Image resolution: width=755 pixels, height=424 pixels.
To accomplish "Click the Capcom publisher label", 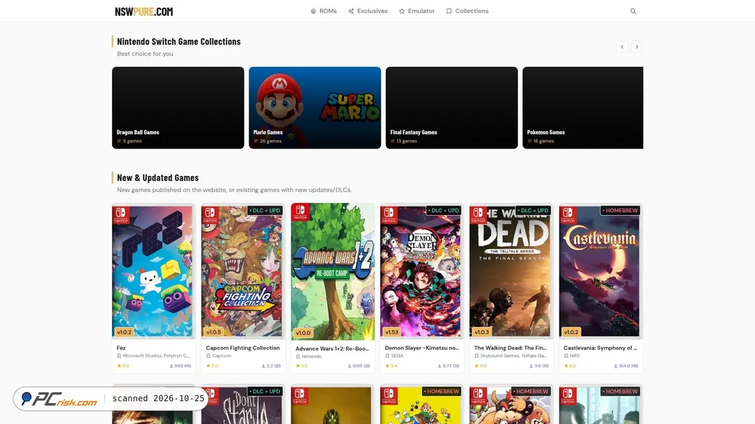I will point(222,356).
